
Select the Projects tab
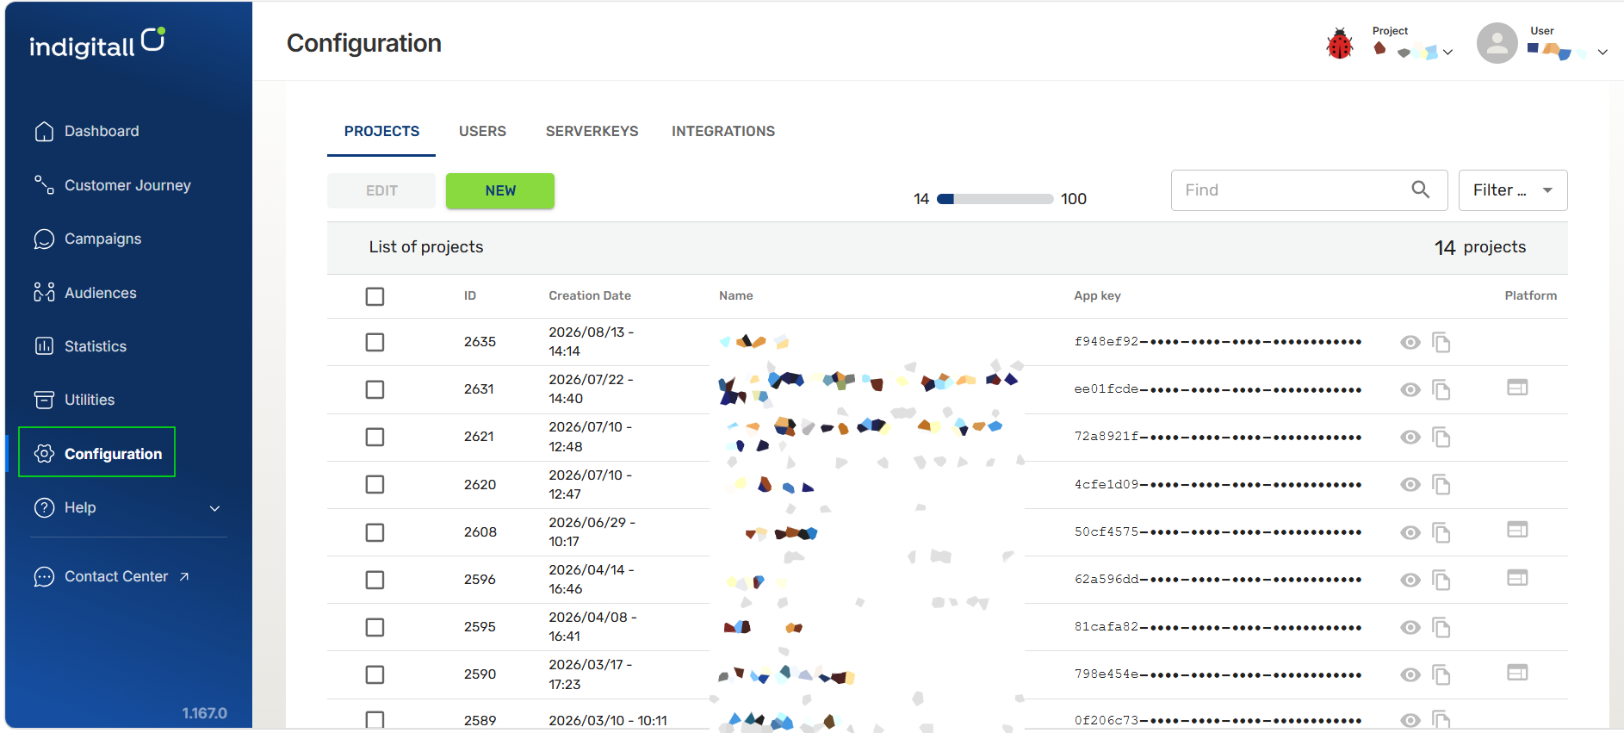click(x=381, y=131)
